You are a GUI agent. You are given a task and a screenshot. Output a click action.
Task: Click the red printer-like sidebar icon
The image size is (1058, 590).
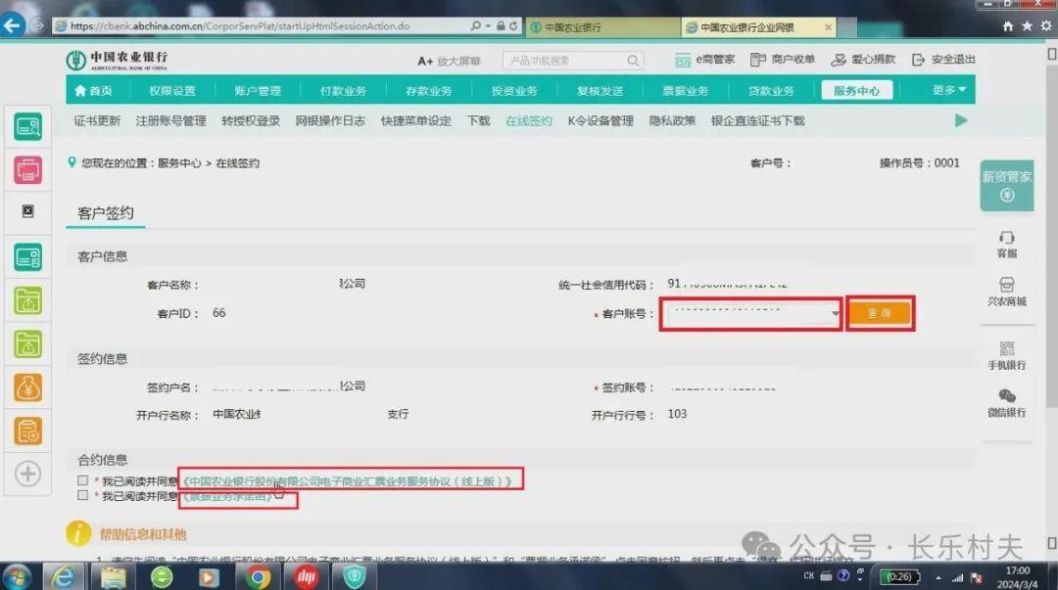tap(27, 170)
